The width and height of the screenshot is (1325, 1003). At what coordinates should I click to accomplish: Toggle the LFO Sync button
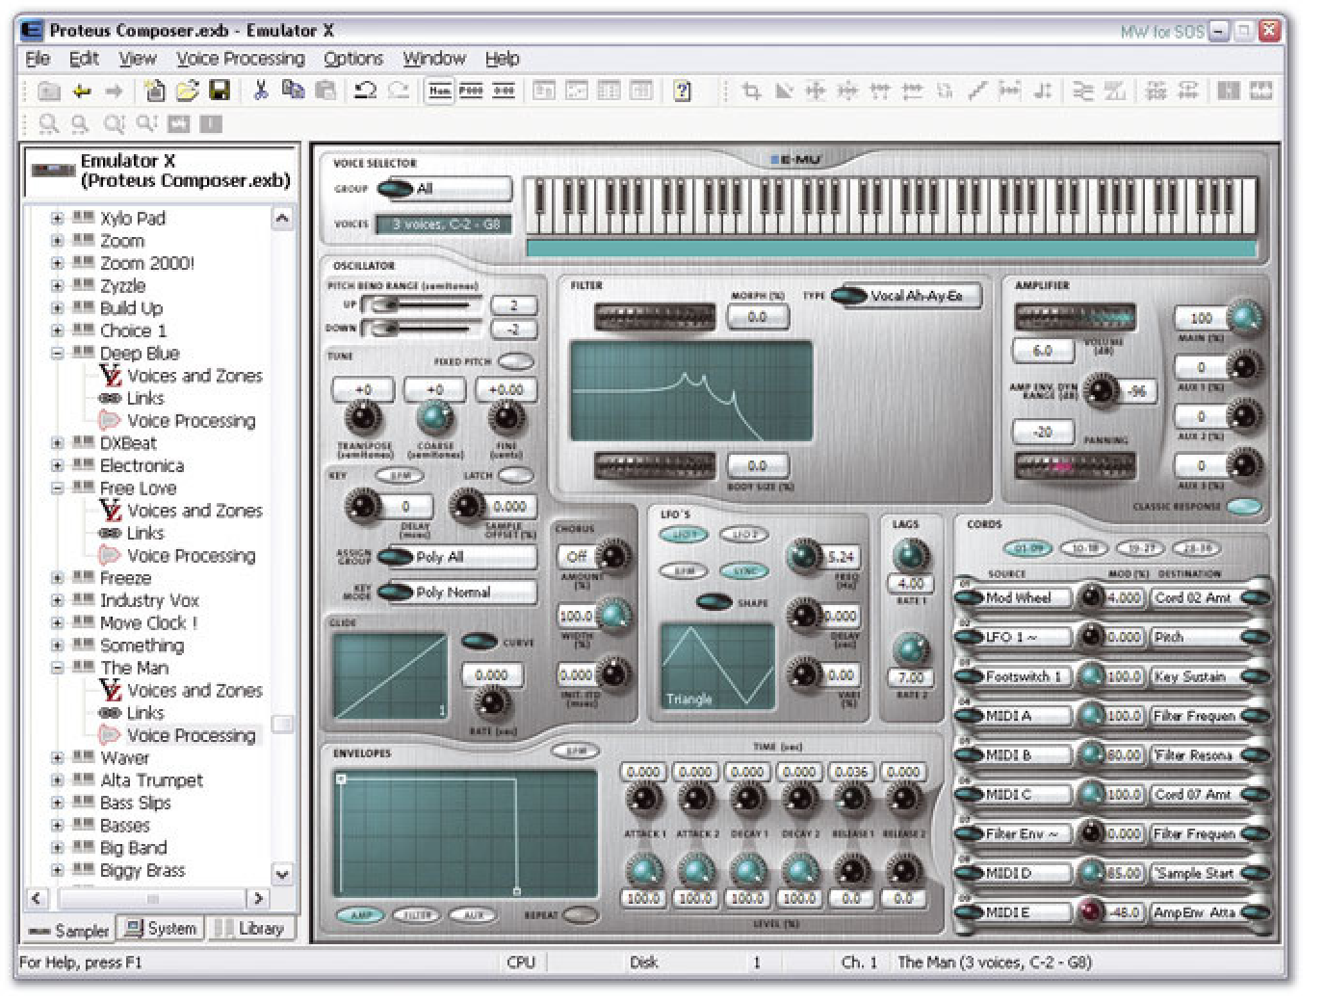(744, 571)
